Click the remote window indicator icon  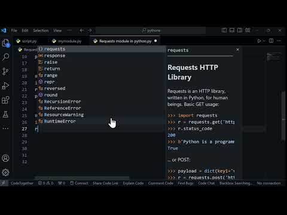4,183
